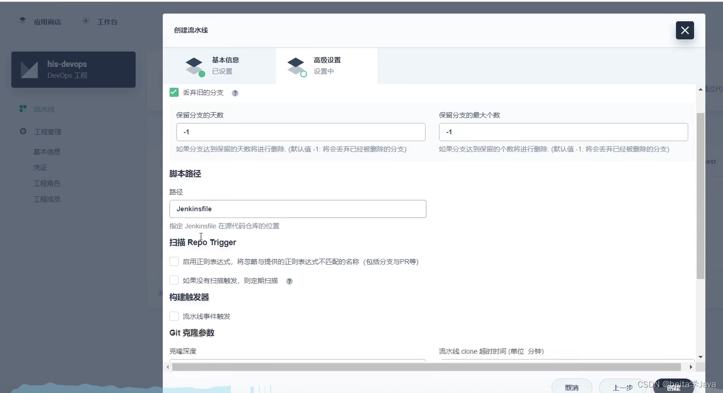
Task: Click the 指定 Jenkinsfile 在源代码仓库的位置 hint
Action: coord(224,226)
